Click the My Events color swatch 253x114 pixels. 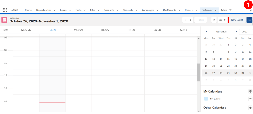click(x=206, y=99)
